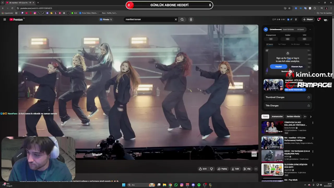Open Discord from the taskbar
The width and height of the screenshot is (334, 188).
[x=193, y=185]
